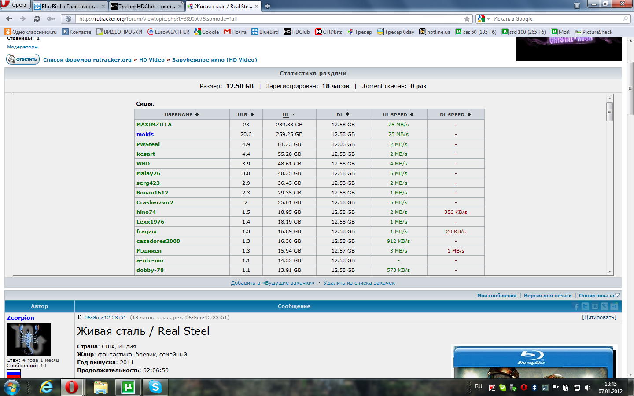Share the post on Facebook icon
This screenshot has width=634, height=396.
point(576,306)
